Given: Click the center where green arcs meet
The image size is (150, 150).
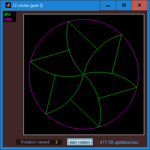Looking at the screenshot, I should click(x=84, y=74).
